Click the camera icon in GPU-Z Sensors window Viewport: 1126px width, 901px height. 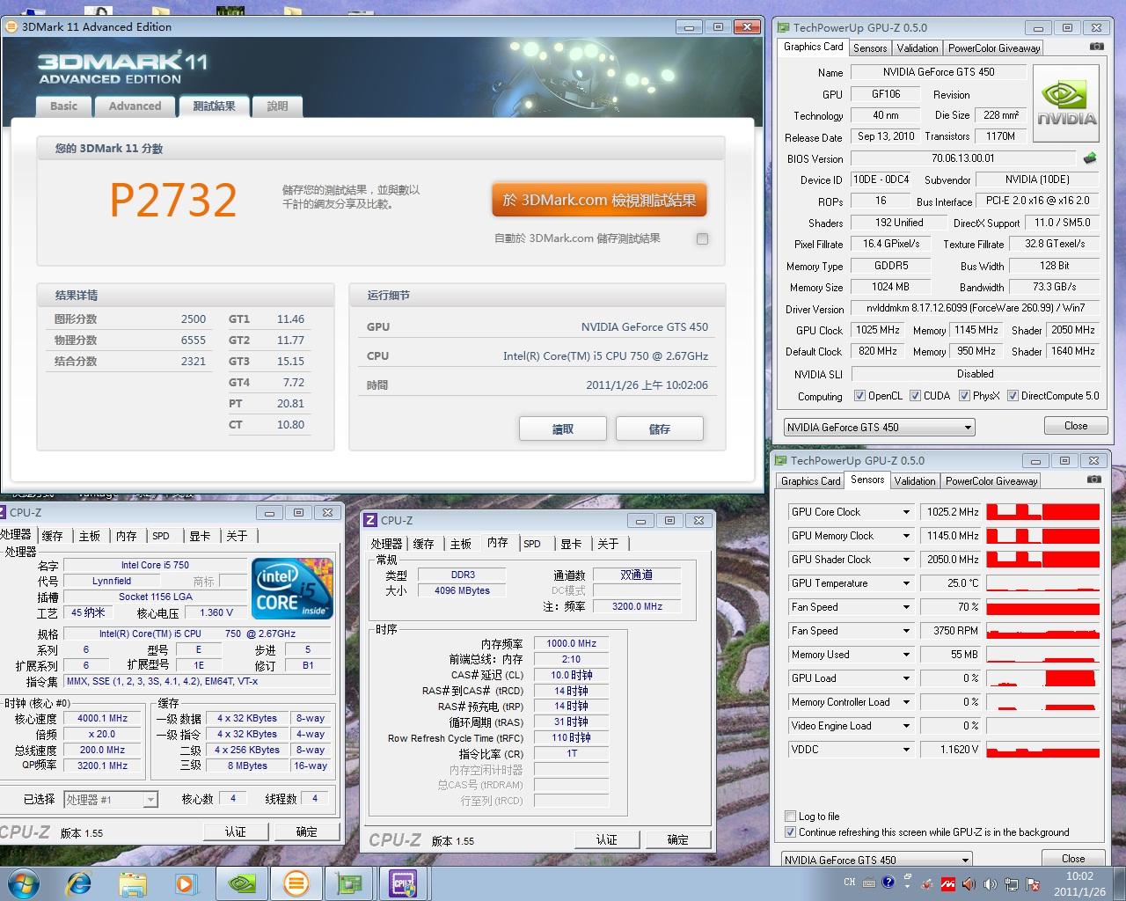(x=1093, y=480)
